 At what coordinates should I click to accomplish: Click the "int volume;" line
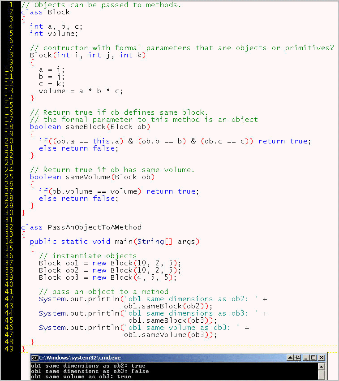(54, 33)
